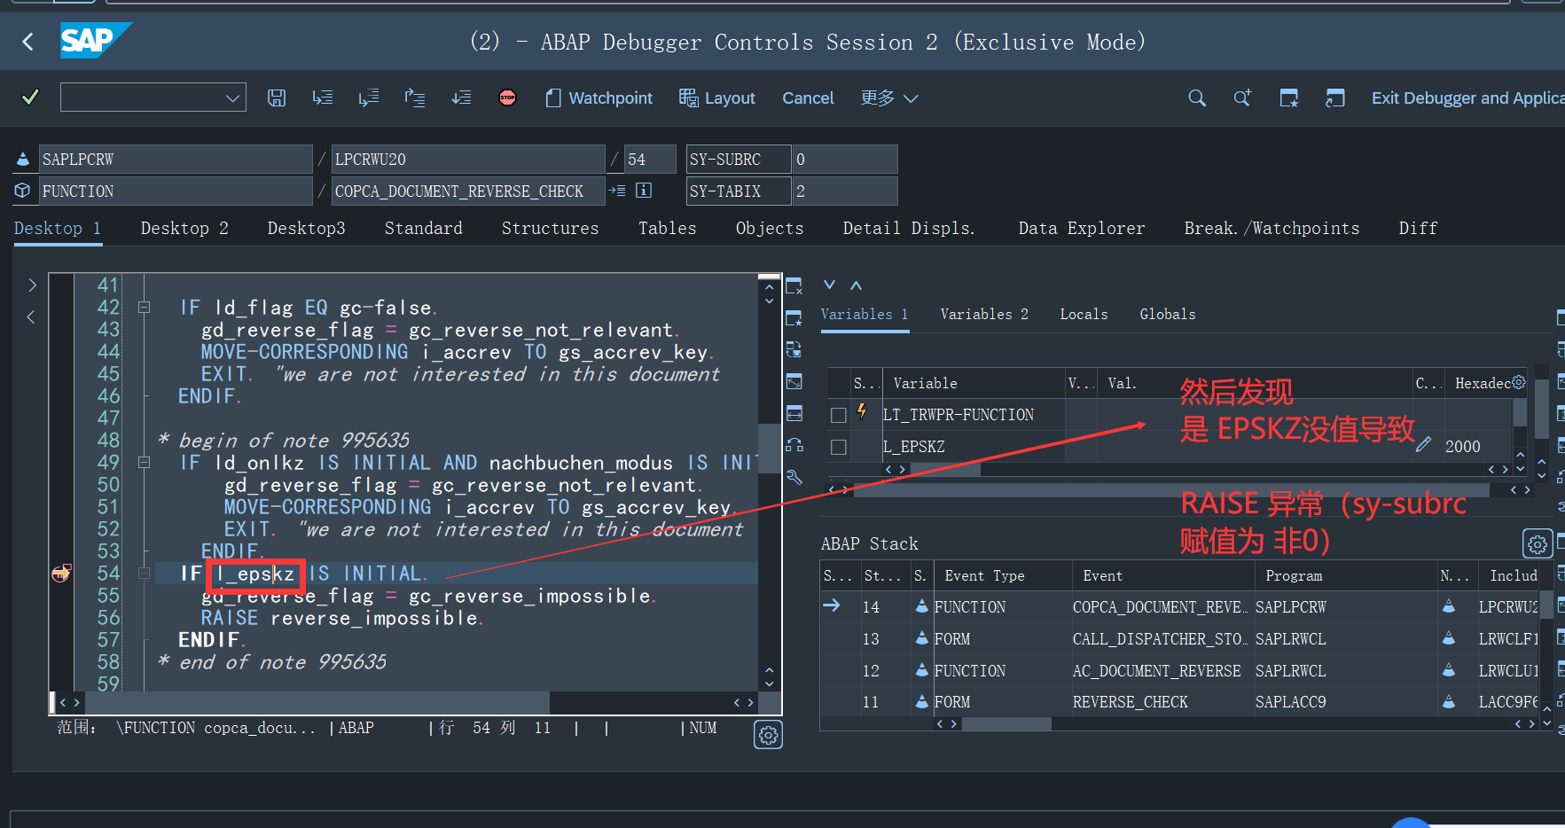Viewport: 1565px width, 828px height.
Task: Open the Detail Displs. tab
Action: click(x=908, y=229)
